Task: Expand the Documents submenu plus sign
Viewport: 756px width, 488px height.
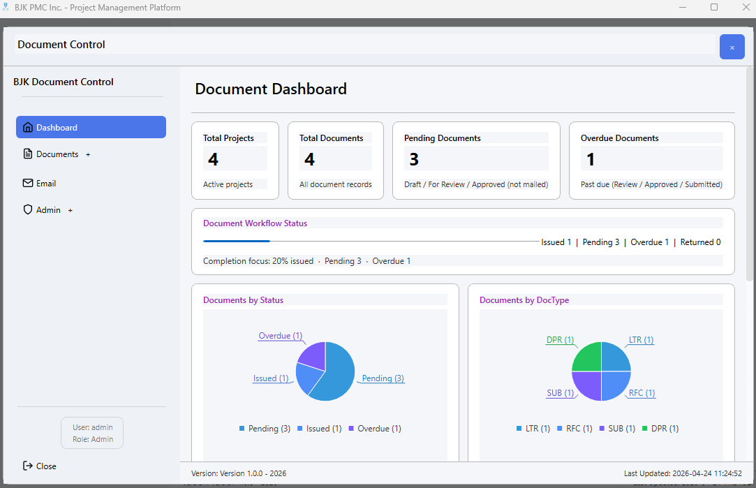Action: coord(88,155)
